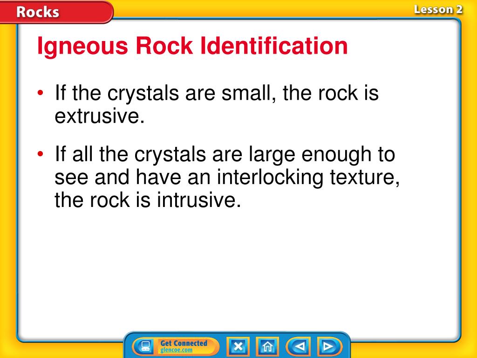This screenshot has width=477, height=358.
Task: Advance with the right arrow button
Action: (x=329, y=346)
